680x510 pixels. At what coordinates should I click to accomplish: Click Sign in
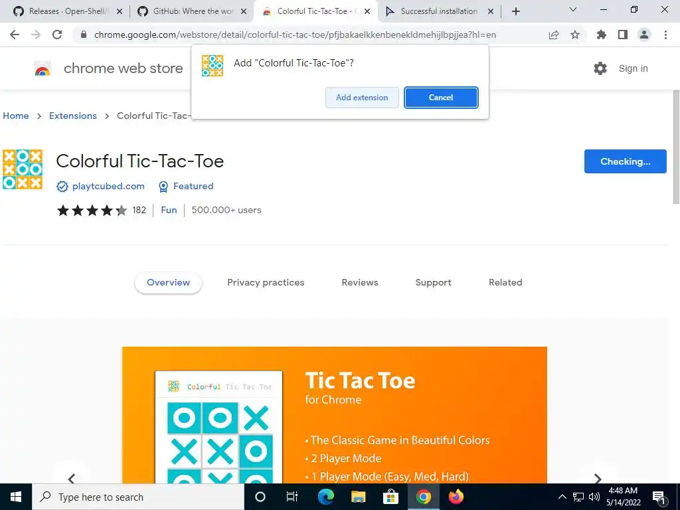633,68
